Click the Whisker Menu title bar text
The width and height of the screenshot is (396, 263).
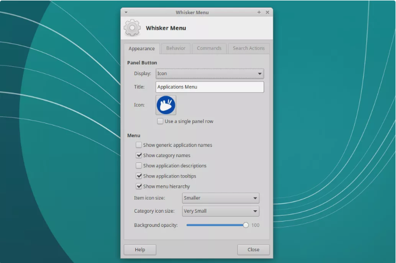click(192, 12)
